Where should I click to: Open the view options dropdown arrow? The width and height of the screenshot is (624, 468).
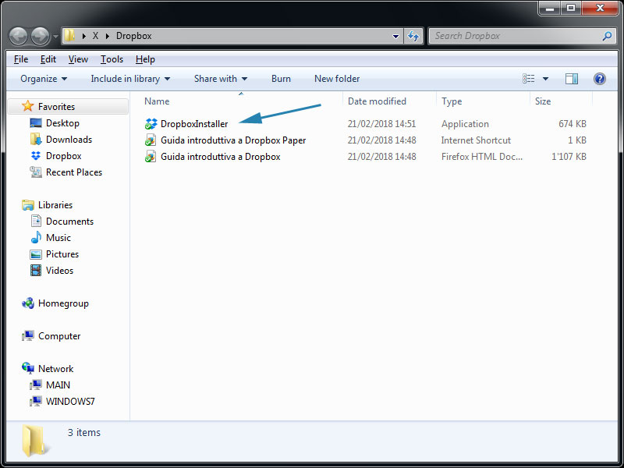tap(545, 79)
